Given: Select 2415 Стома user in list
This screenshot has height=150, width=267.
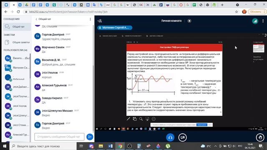Looking at the screenshot, I should click(17, 125).
